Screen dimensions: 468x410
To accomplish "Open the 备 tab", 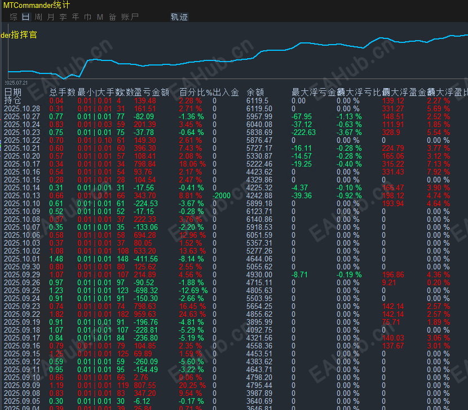I will pos(113,17).
